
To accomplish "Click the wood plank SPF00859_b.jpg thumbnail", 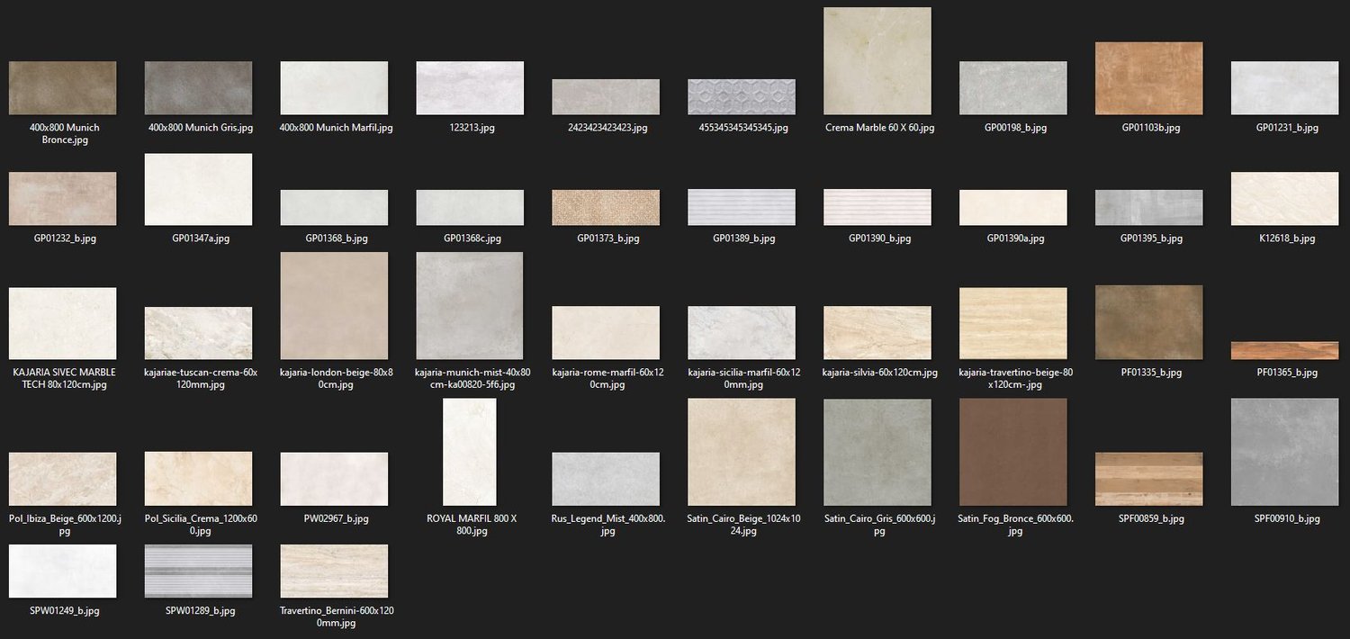I will 1149,479.
